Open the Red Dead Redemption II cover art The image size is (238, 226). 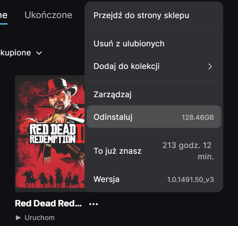[49, 133]
